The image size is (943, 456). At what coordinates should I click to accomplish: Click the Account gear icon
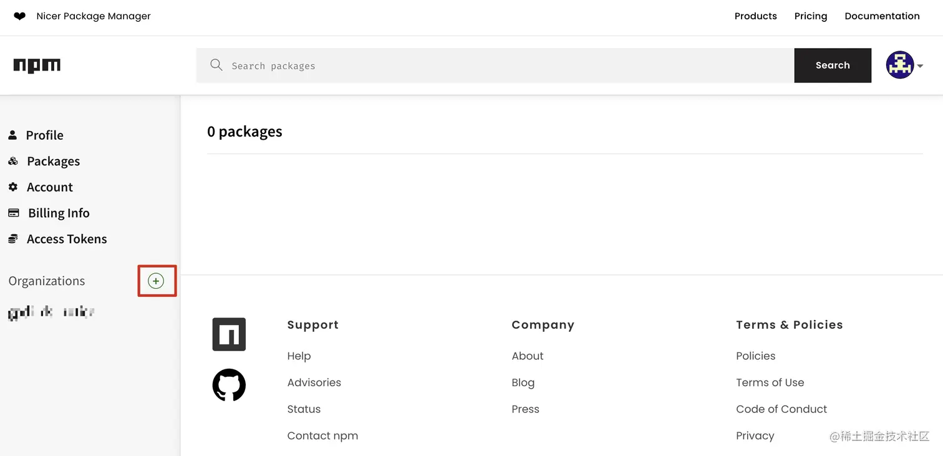(x=13, y=187)
